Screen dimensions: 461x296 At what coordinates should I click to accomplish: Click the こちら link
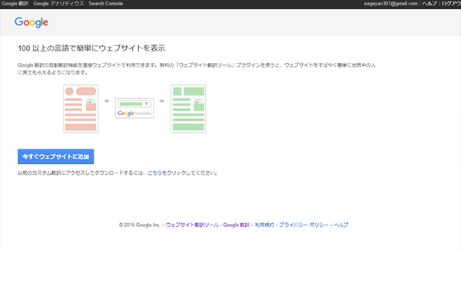click(x=154, y=173)
